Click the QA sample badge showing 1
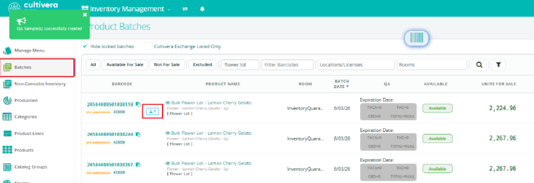 coord(153,112)
